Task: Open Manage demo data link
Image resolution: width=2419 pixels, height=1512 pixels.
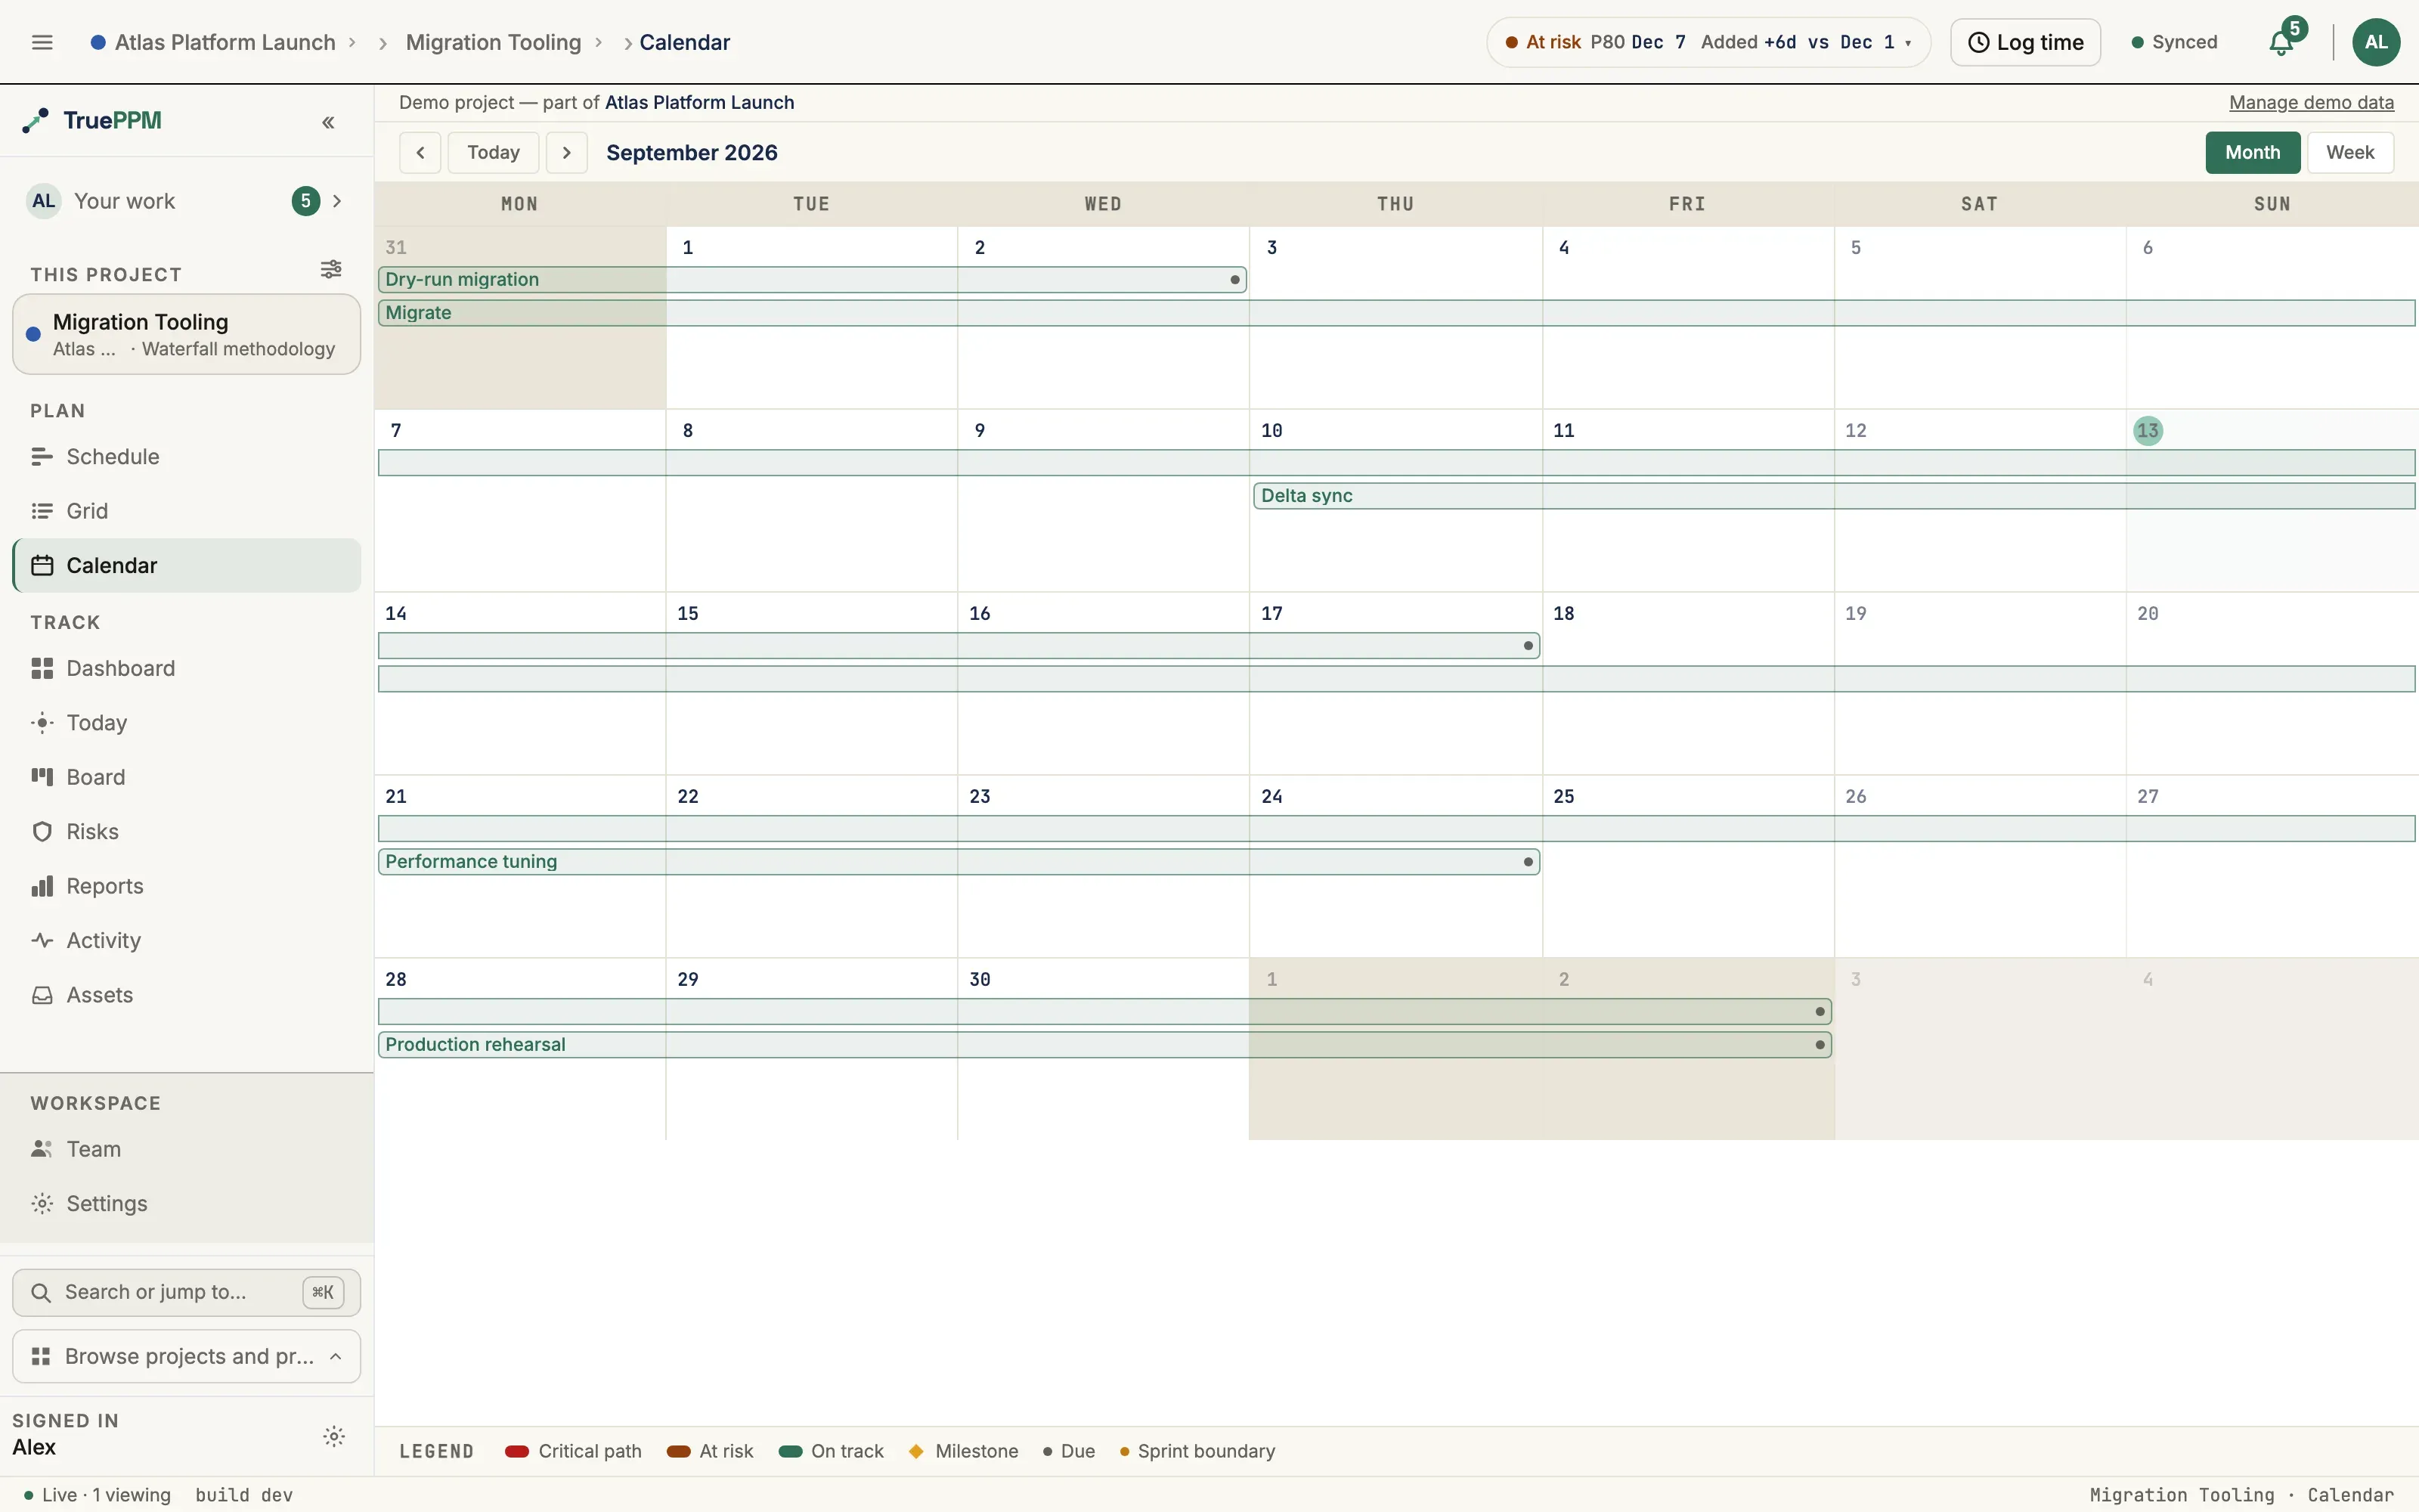Action: tap(2311, 102)
